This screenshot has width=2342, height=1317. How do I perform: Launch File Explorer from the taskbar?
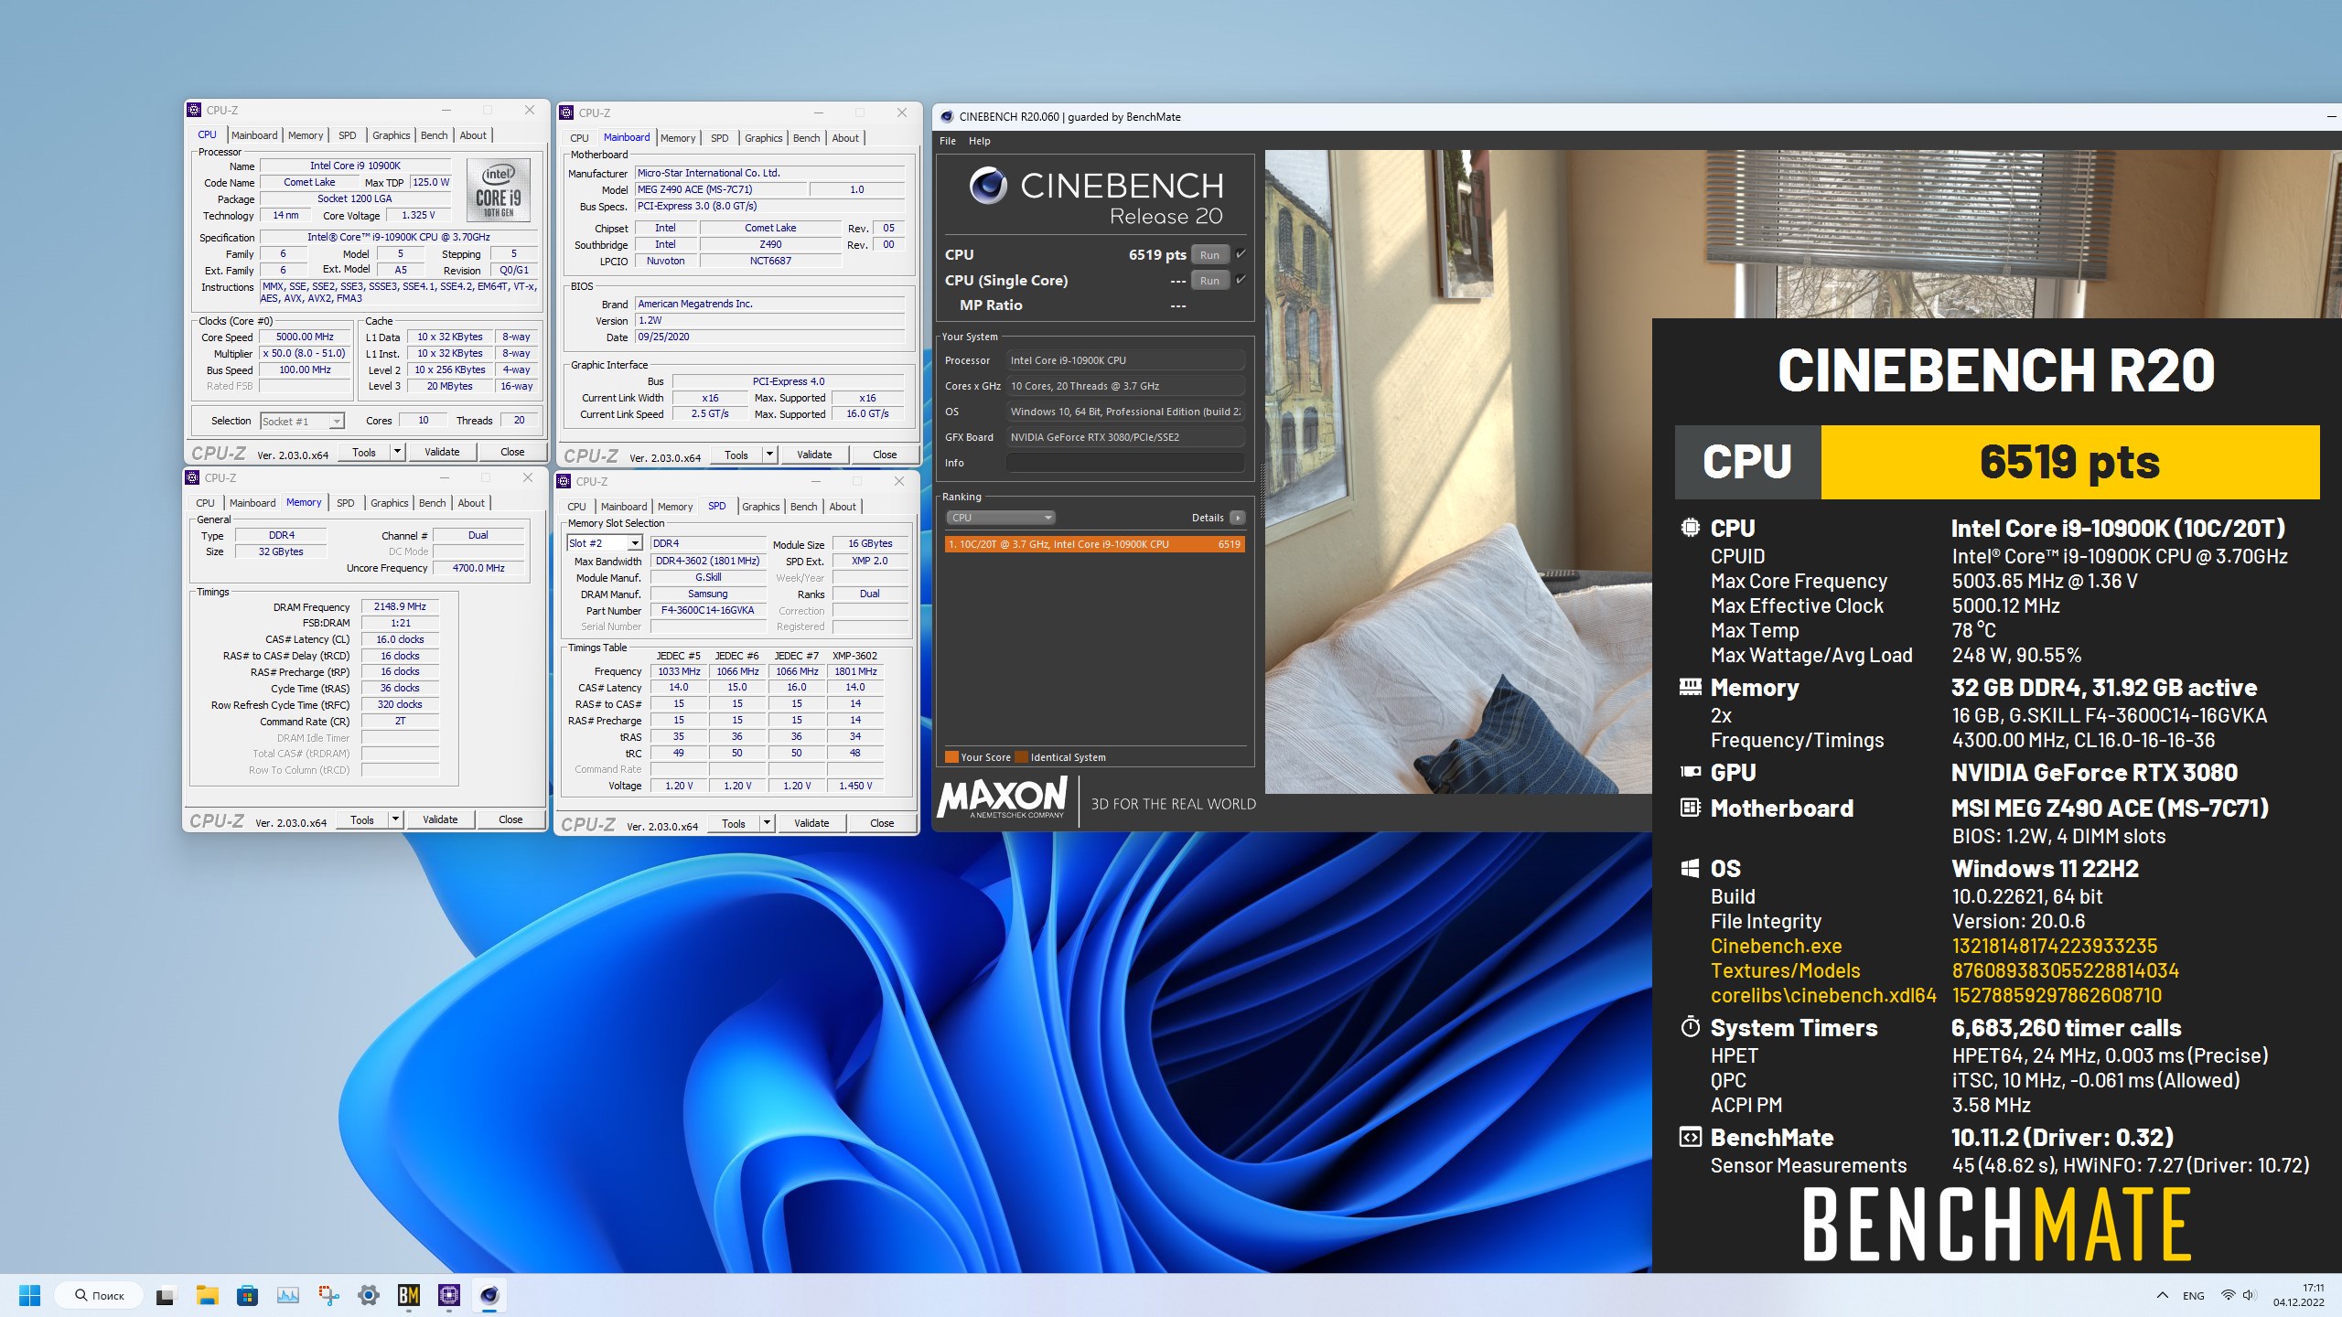(x=207, y=1295)
